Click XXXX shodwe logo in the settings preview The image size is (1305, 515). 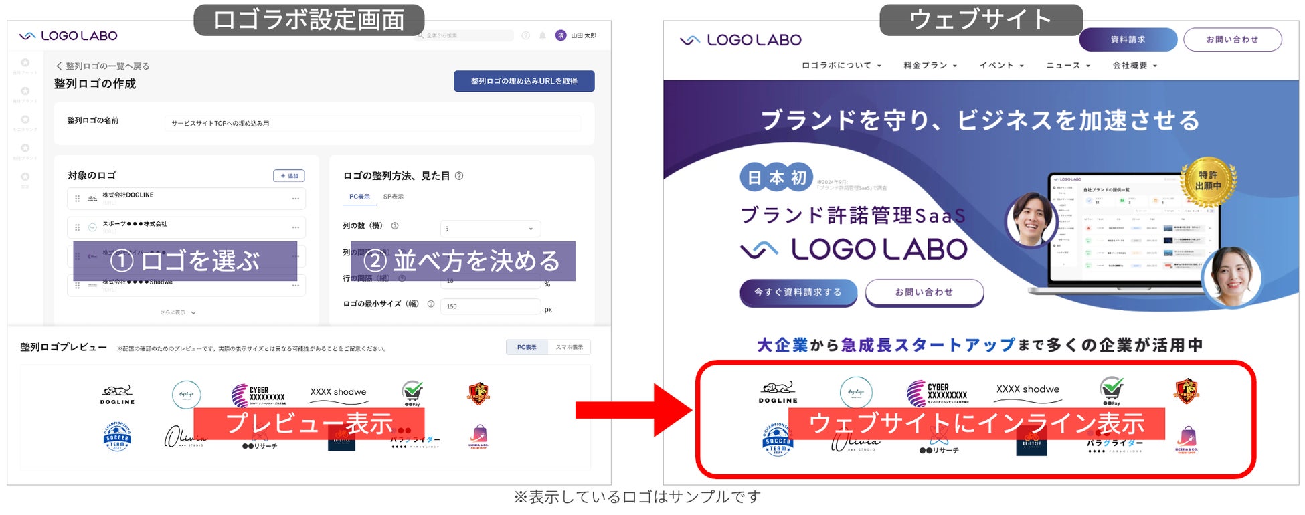pyautogui.click(x=339, y=395)
